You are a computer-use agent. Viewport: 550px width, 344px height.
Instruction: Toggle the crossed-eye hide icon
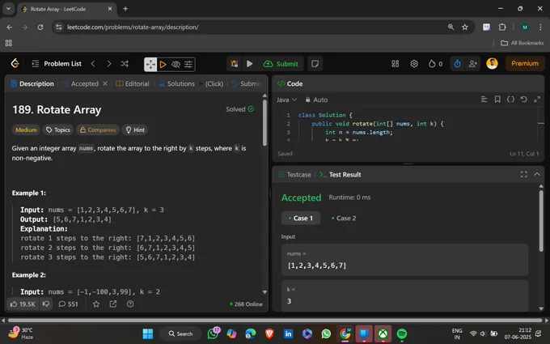(176, 64)
